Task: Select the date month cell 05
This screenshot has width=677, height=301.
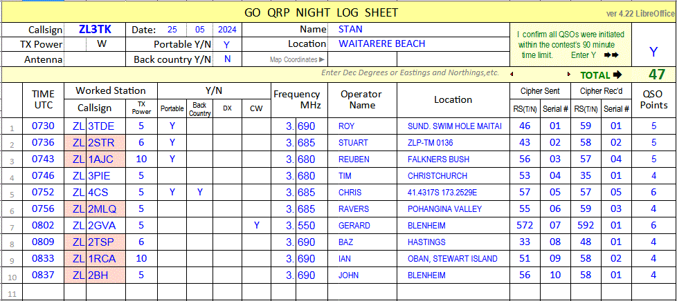Action: [x=200, y=30]
